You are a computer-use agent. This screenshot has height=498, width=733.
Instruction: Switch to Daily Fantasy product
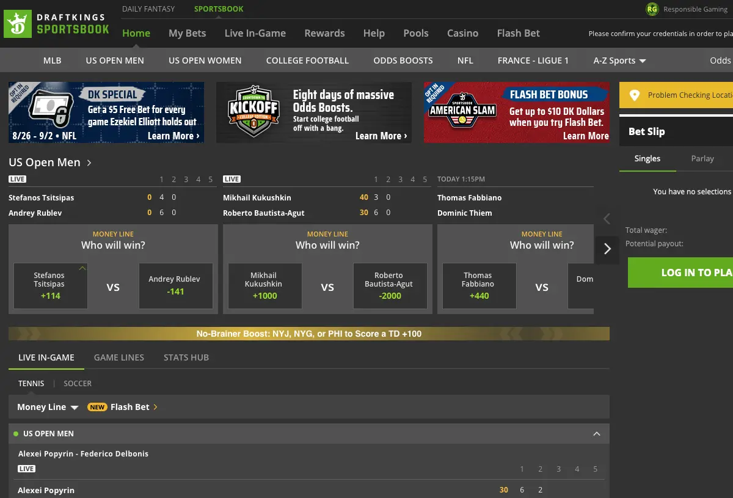click(148, 9)
